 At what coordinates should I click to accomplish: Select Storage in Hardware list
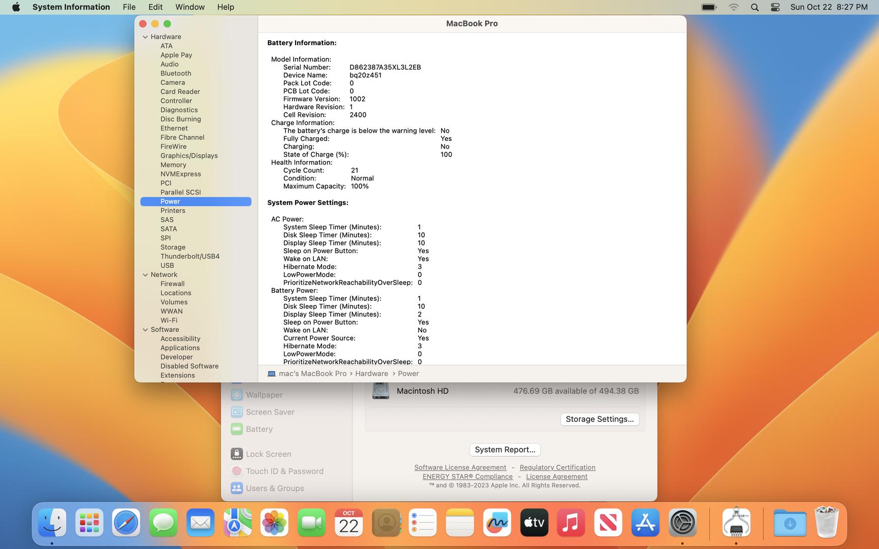(173, 247)
